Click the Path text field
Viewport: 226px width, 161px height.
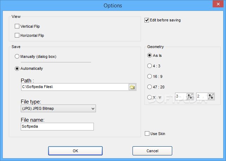click(x=75, y=87)
